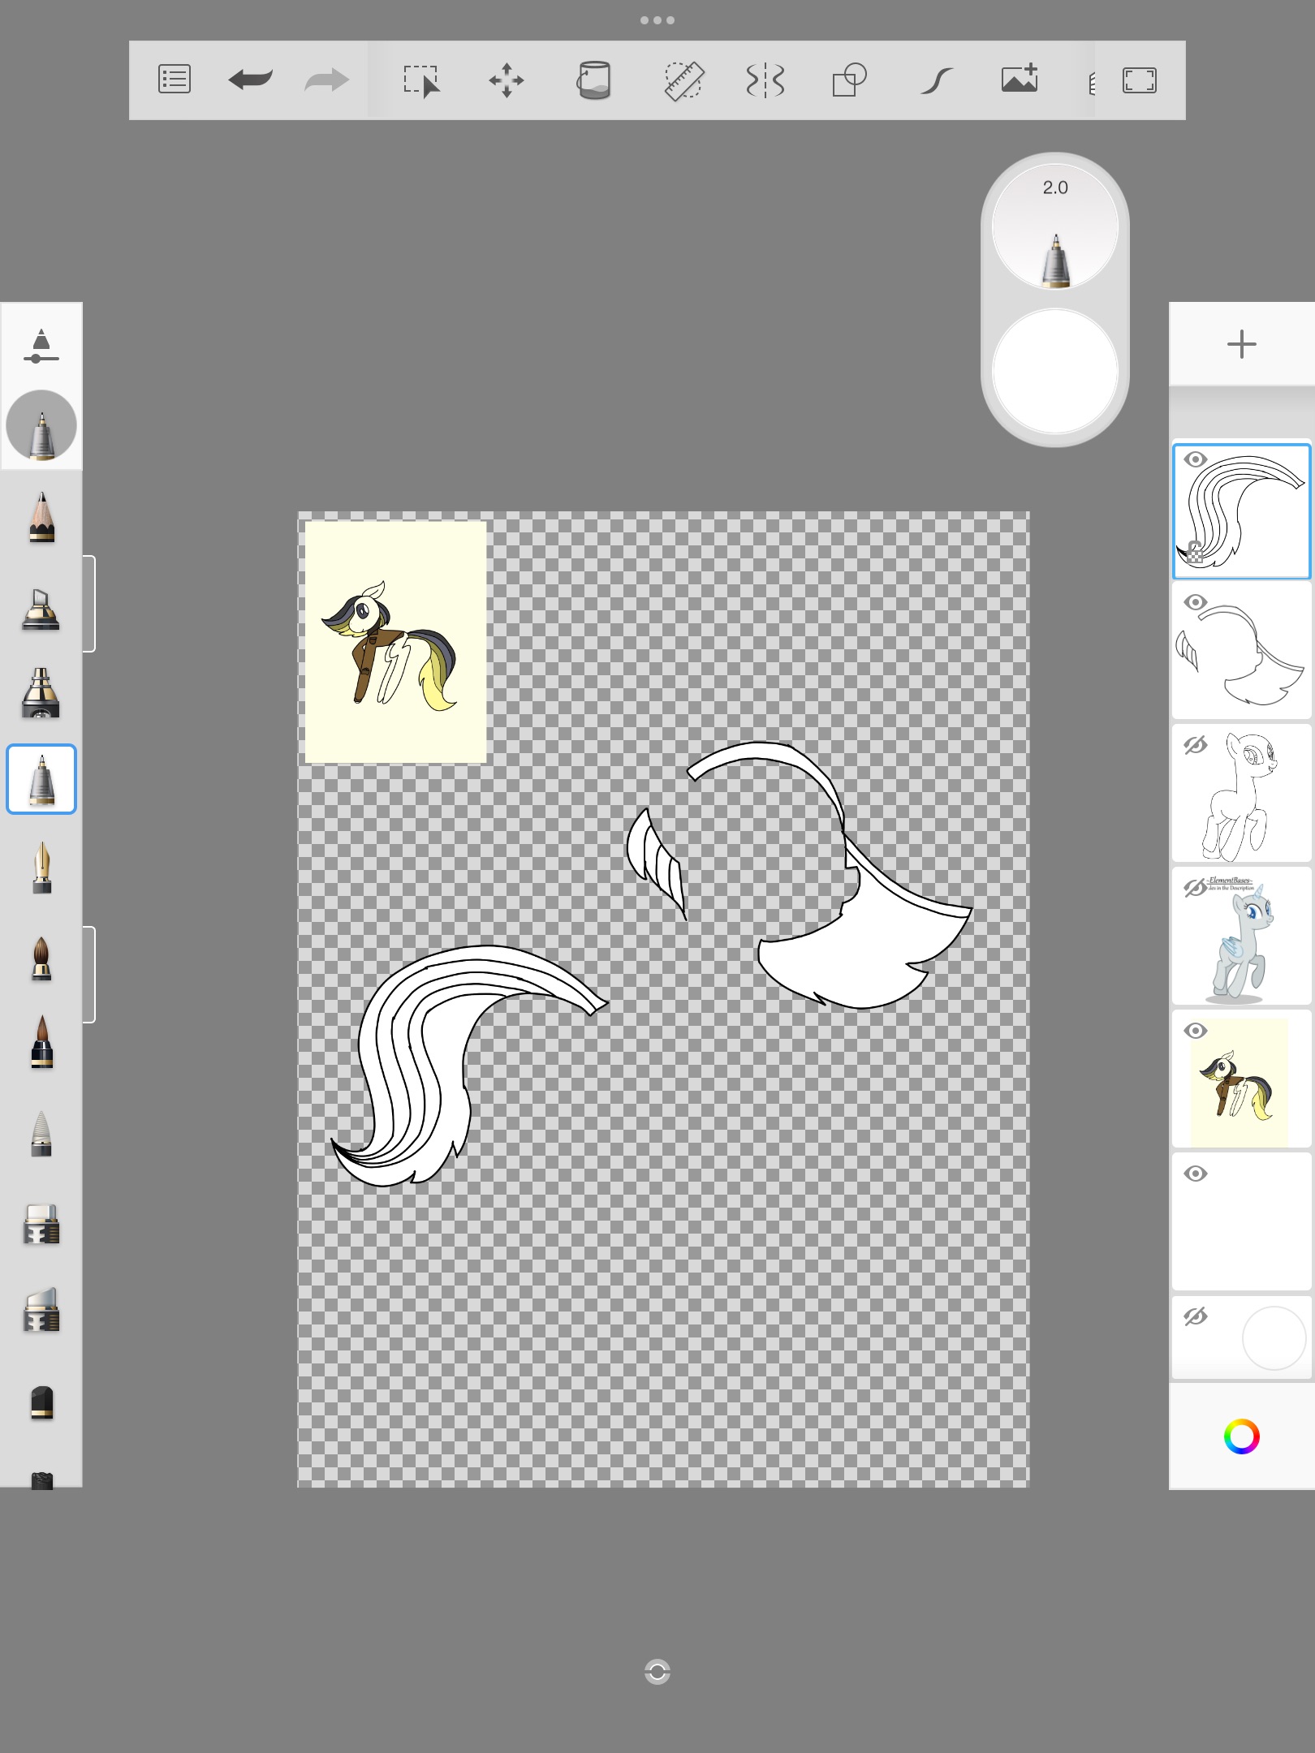
Task: Open the Draw Shapes tool
Action: click(x=850, y=80)
